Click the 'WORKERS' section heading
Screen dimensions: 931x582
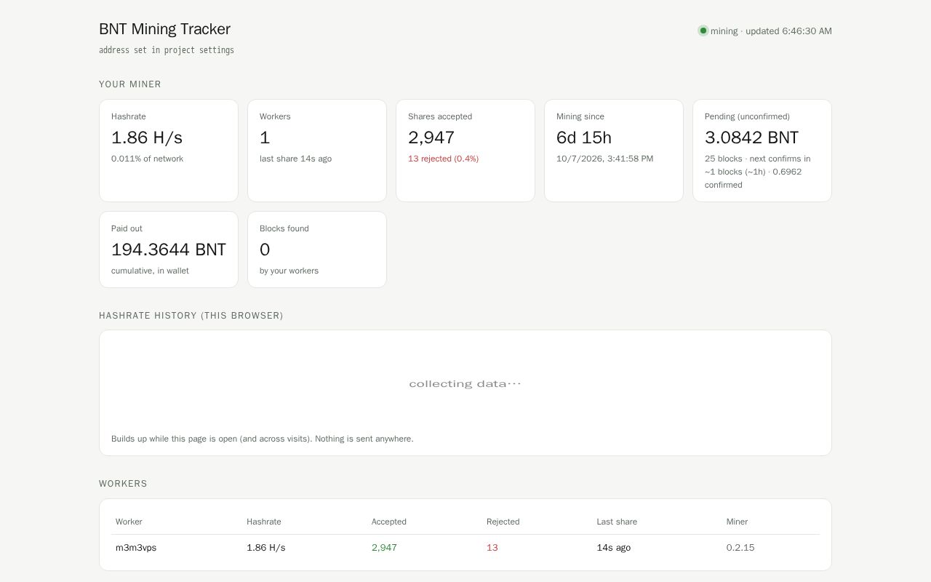123,484
